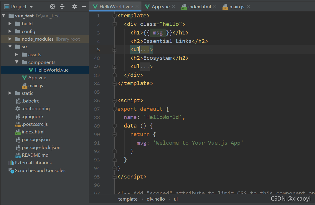Click the Essential Links heading text
The height and width of the screenshot is (205, 315).
tap(167, 41)
